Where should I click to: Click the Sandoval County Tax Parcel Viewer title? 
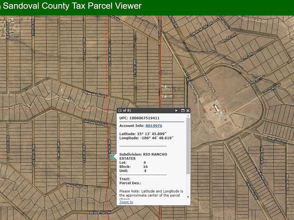tap(72, 6)
